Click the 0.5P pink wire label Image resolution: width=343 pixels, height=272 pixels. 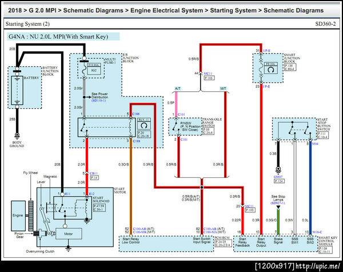tap(170, 103)
